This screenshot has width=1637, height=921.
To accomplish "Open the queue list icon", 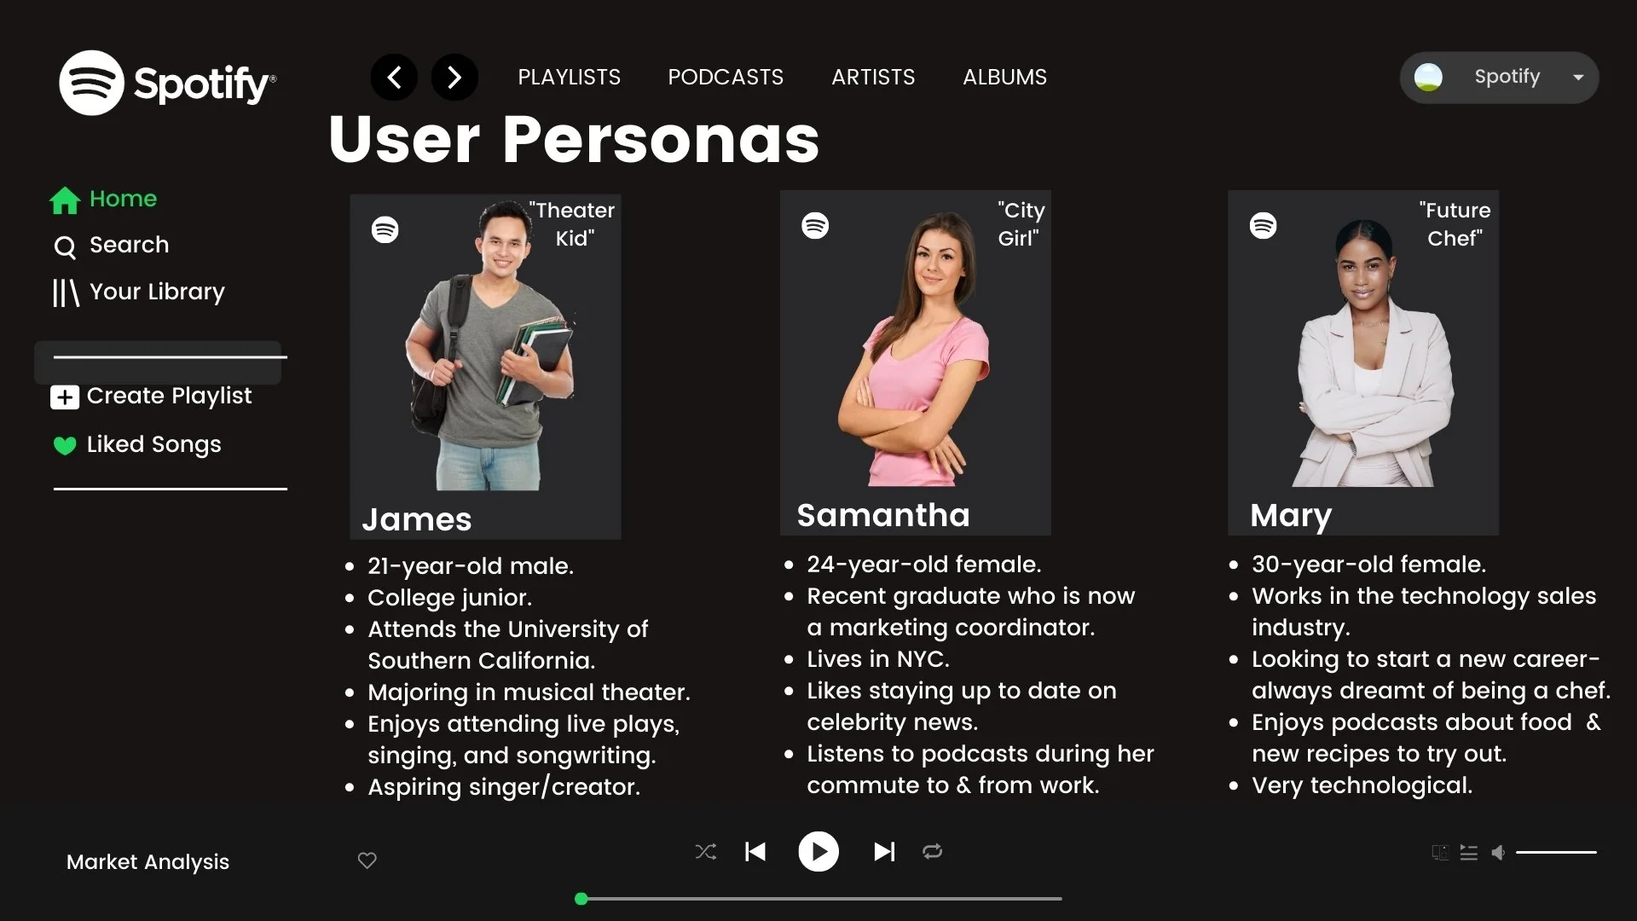I will (1469, 853).
